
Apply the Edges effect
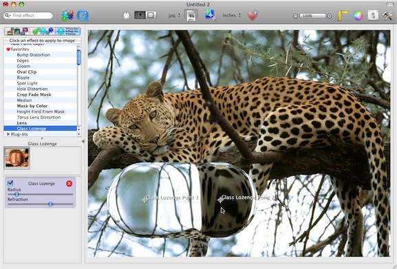coord(41,61)
